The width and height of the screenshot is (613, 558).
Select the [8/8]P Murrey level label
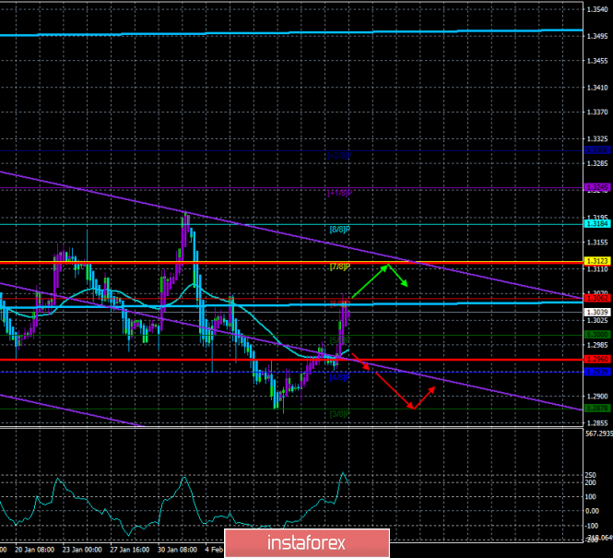(340, 230)
